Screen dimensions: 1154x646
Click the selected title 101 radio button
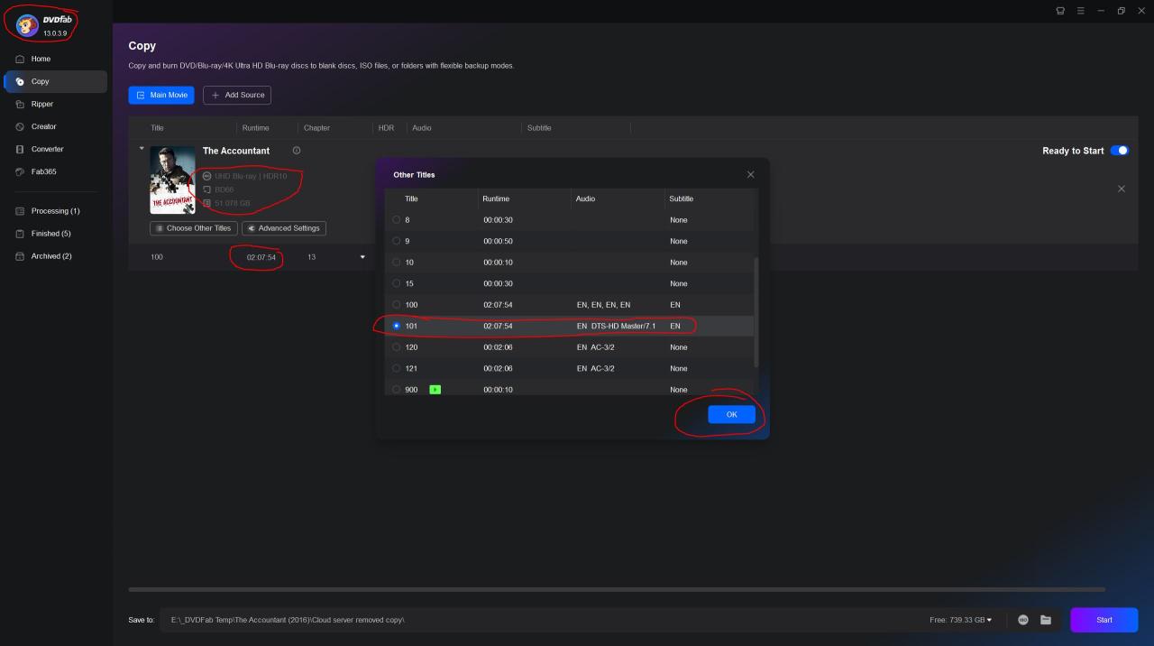397,326
